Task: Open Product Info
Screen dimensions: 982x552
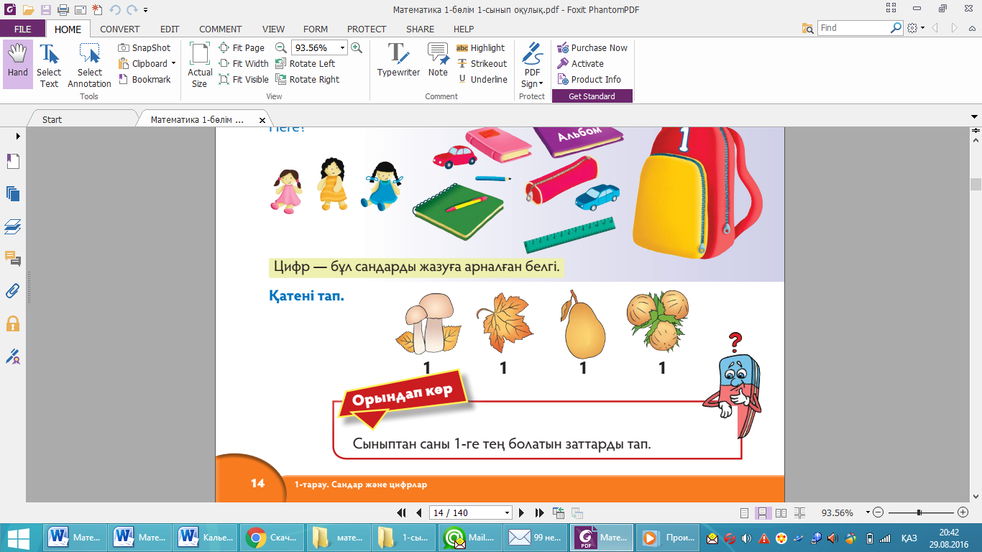Action: 589,79
